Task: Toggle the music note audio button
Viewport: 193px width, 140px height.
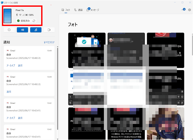Action: pos(36,30)
